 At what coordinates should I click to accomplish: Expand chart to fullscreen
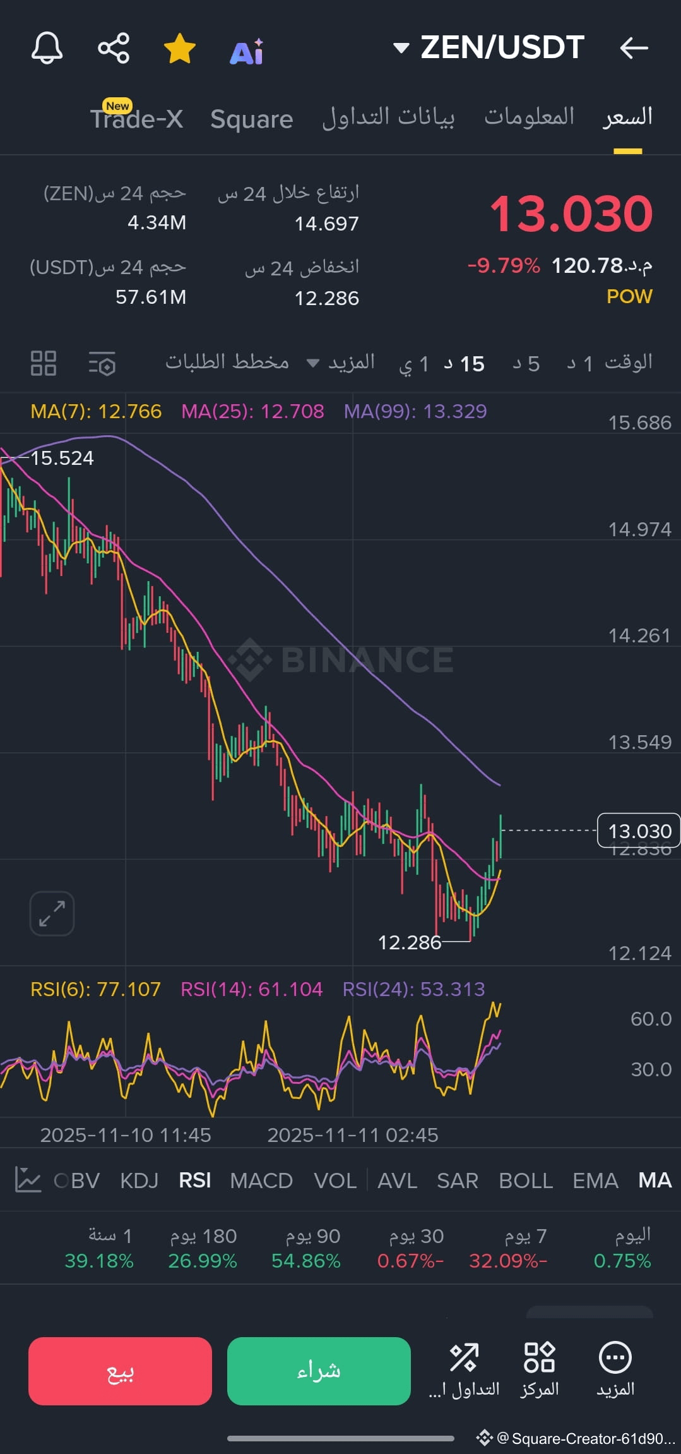[x=52, y=913]
